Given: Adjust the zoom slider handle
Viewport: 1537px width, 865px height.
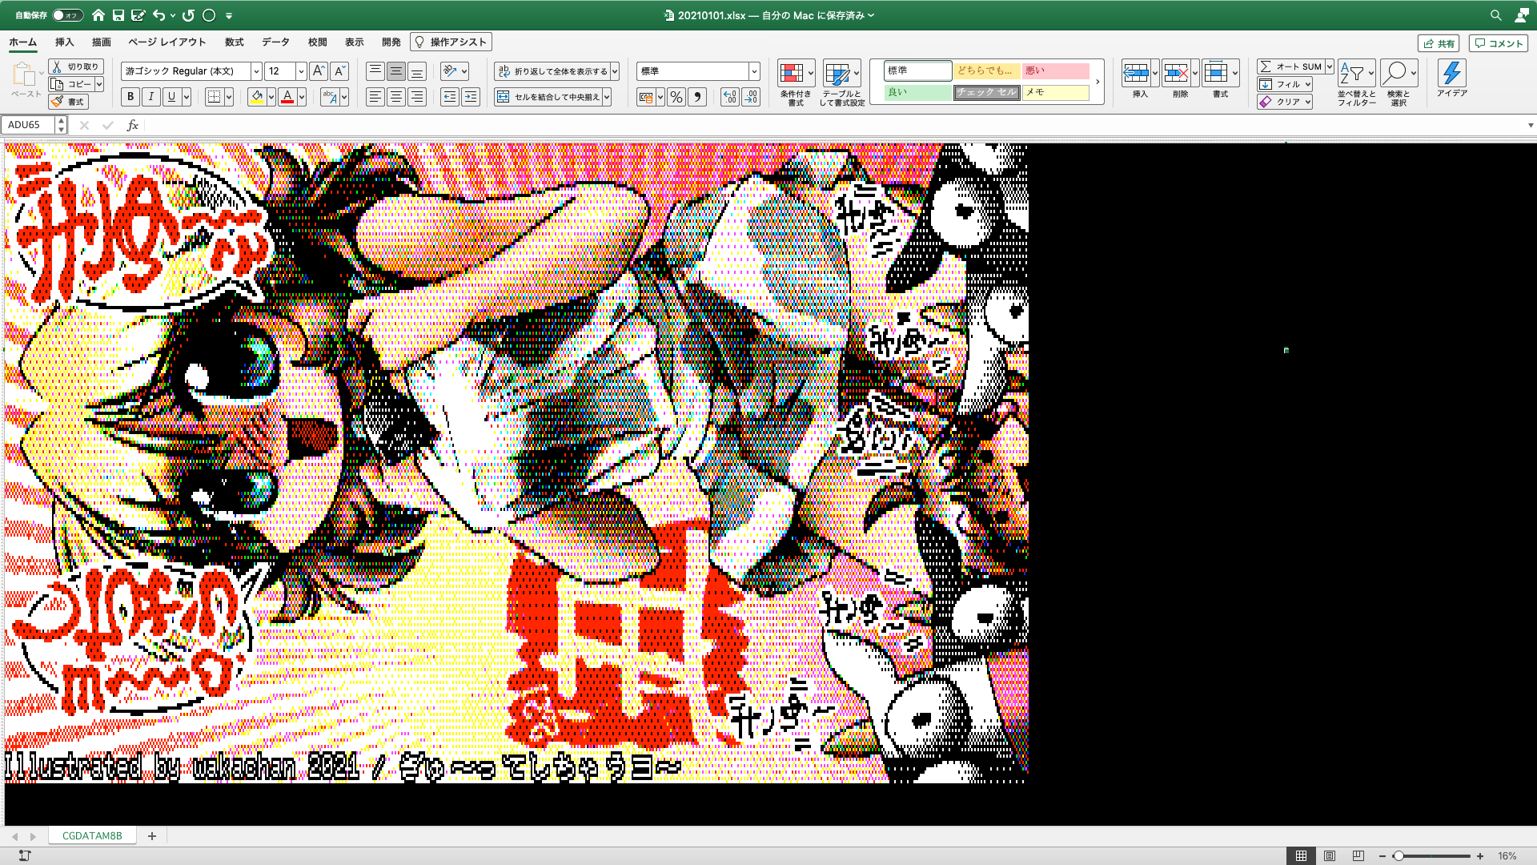Looking at the screenshot, I should [1398, 855].
